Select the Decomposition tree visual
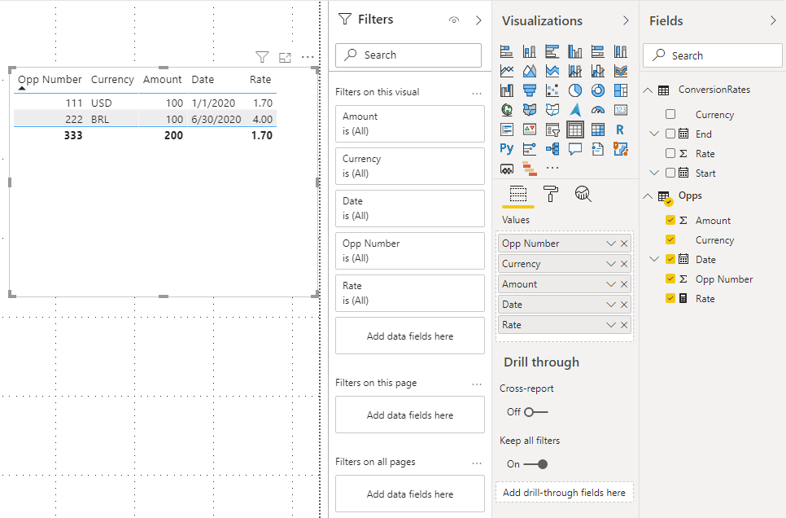The image size is (786, 518). pos(552,148)
